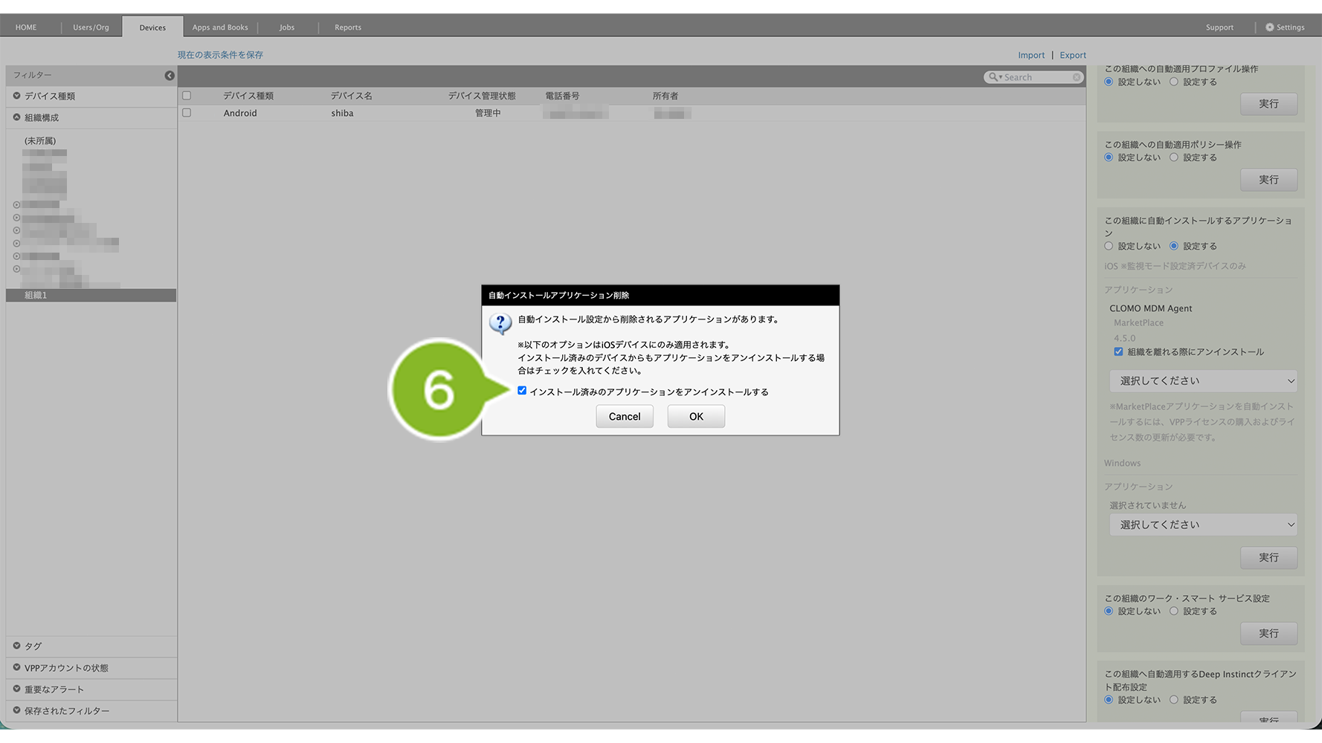Viewport: 1322px width, 743px height.
Task: Open the Users/Org tab
Action: 91,27
